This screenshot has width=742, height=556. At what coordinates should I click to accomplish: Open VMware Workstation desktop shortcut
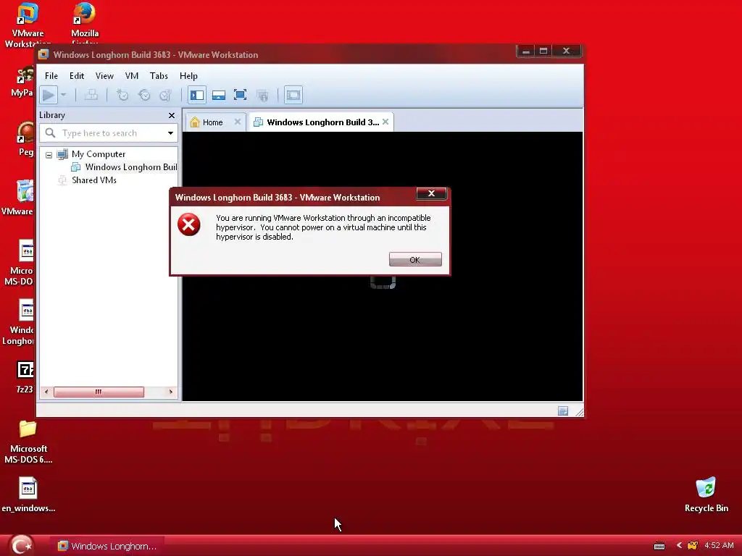pyautogui.click(x=28, y=25)
